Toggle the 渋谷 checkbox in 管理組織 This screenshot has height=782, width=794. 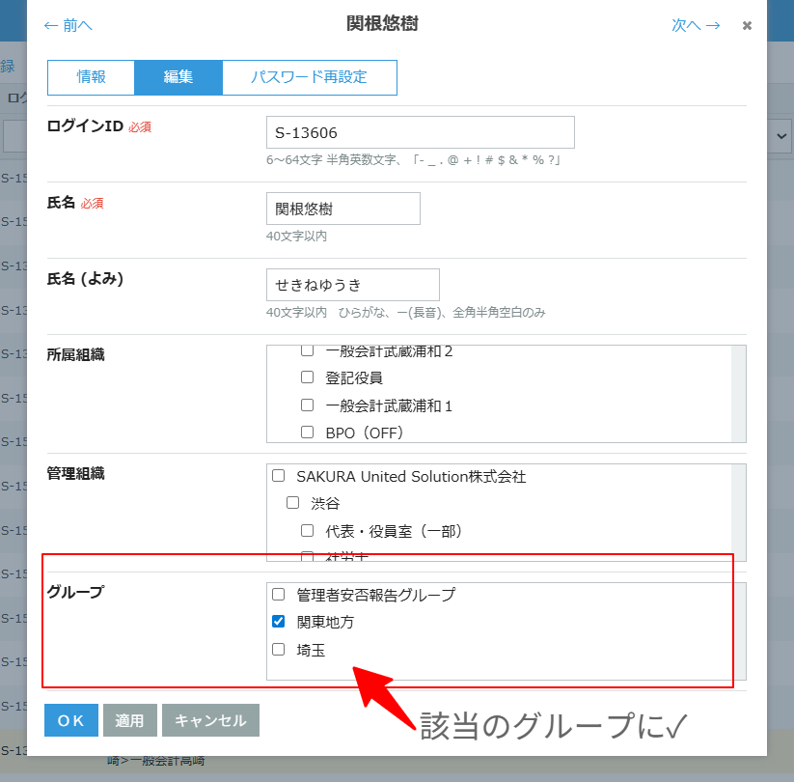293,503
